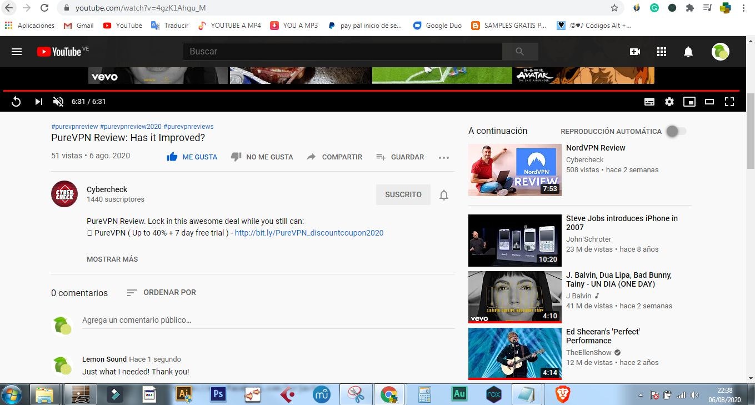
Task: Open the Google Duo bookmark
Action: pos(437,26)
